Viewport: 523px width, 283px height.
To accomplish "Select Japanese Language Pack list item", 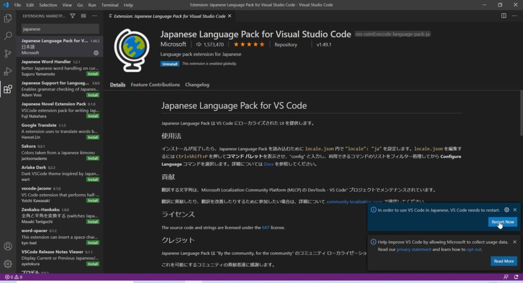I will pyautogui.click(x=60, y=46).
